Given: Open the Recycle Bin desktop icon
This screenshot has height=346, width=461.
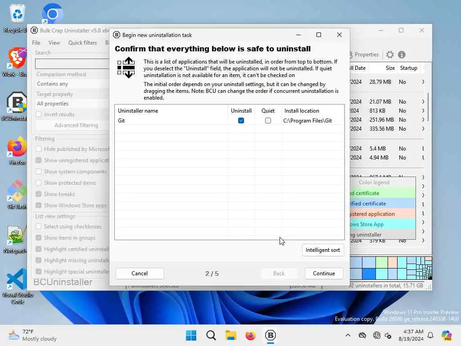Looking at the screenshot, I should coord(17,18).
